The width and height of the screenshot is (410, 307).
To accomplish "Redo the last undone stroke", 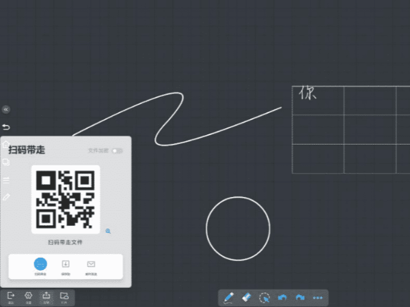I will point(299,297).
